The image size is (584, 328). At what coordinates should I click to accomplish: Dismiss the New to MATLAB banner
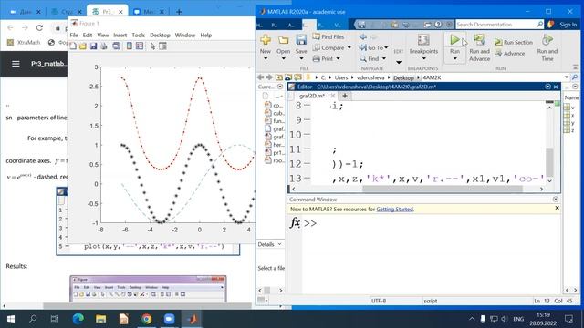click(557, 209)
